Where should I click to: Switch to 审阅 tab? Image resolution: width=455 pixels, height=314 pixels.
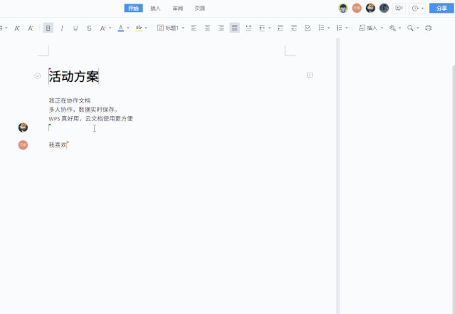177,9
